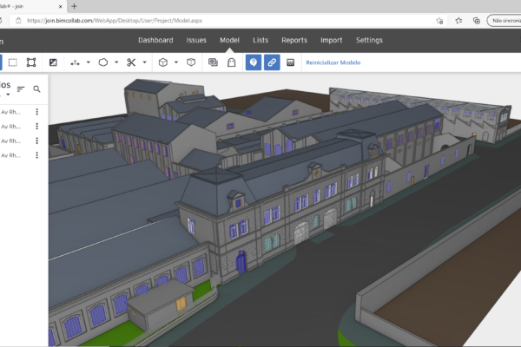
Task: Toggle the blue link chain button
Action: [272, 62]
